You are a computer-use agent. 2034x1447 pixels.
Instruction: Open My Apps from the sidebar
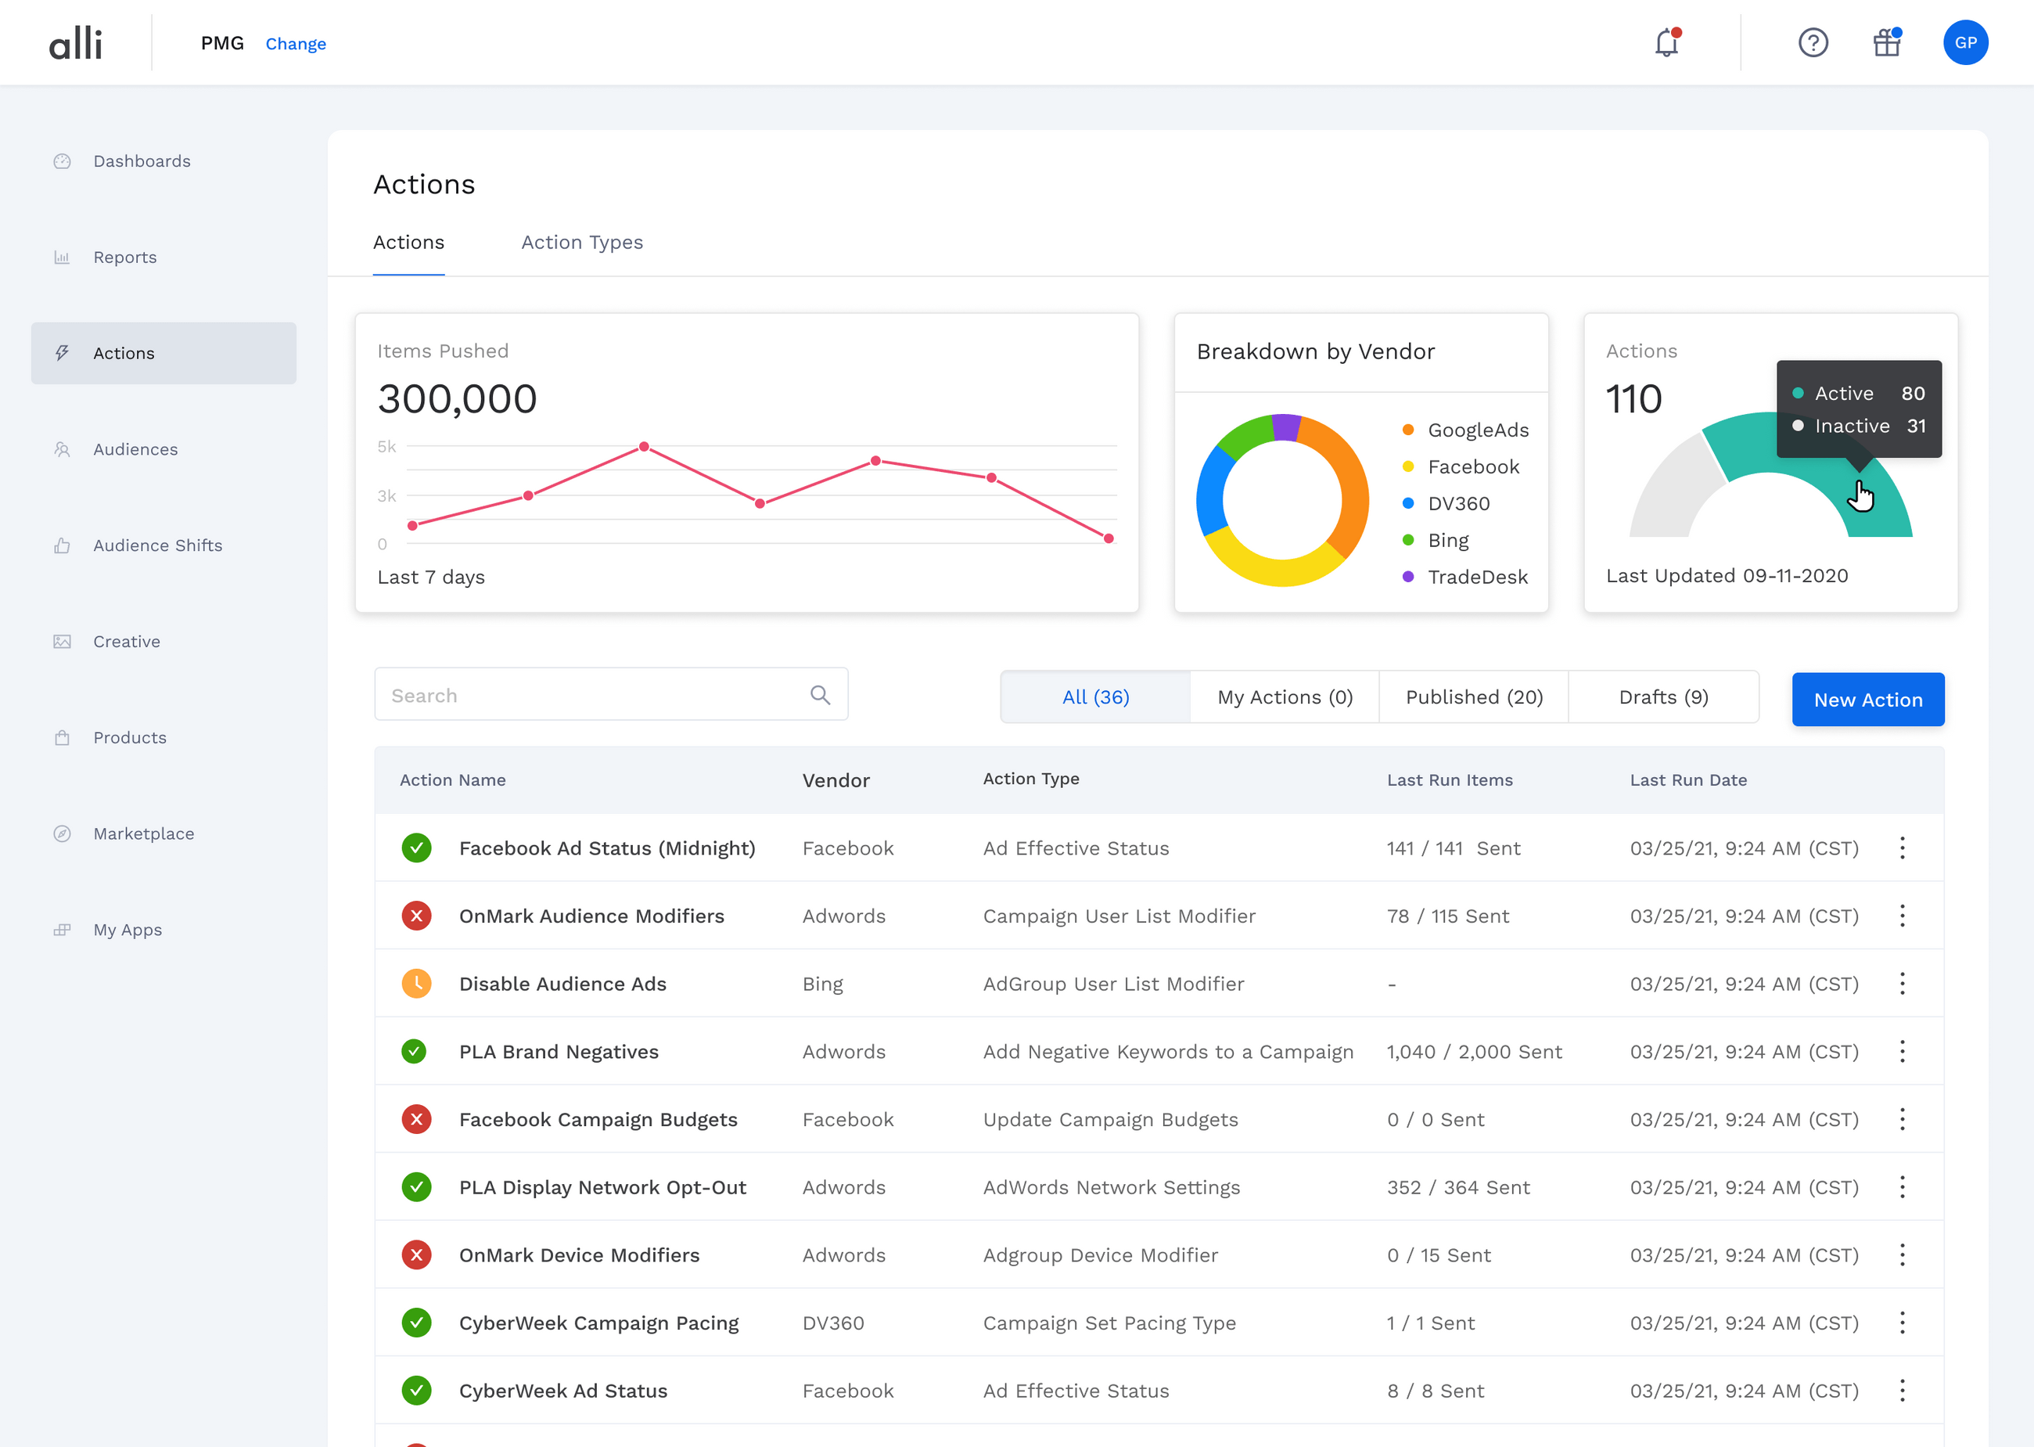pyautogui.click(x=128, y=930)
